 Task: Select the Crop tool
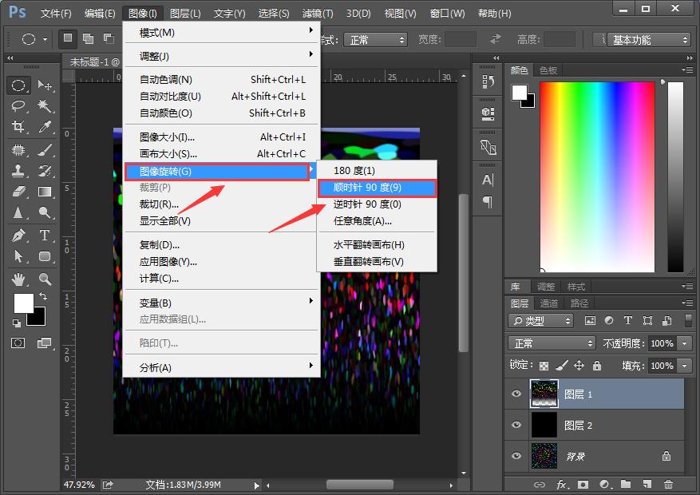pyautogui.click(x=18, y=127)
